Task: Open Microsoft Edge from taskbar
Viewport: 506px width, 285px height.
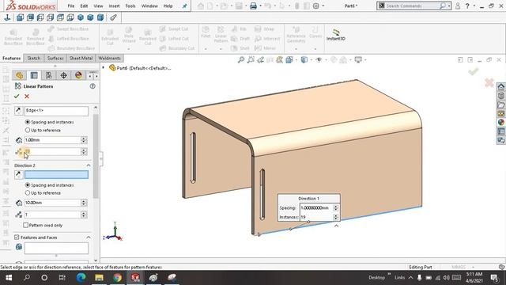Action: (x=81, y=278)
